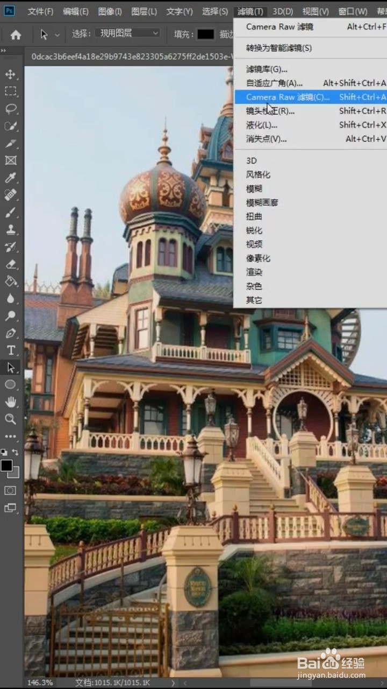Select the Spot Healing Brush tool

point(11,195)
